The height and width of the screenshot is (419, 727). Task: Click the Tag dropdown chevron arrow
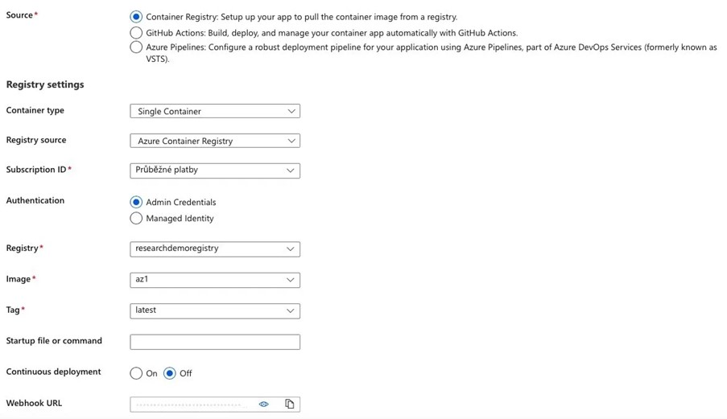(291, 310)
